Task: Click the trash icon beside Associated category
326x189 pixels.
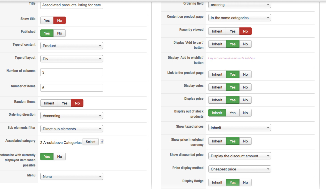Action: (102, 142)
